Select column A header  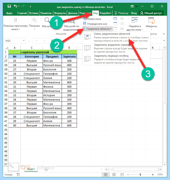click(x=15, y=48)
